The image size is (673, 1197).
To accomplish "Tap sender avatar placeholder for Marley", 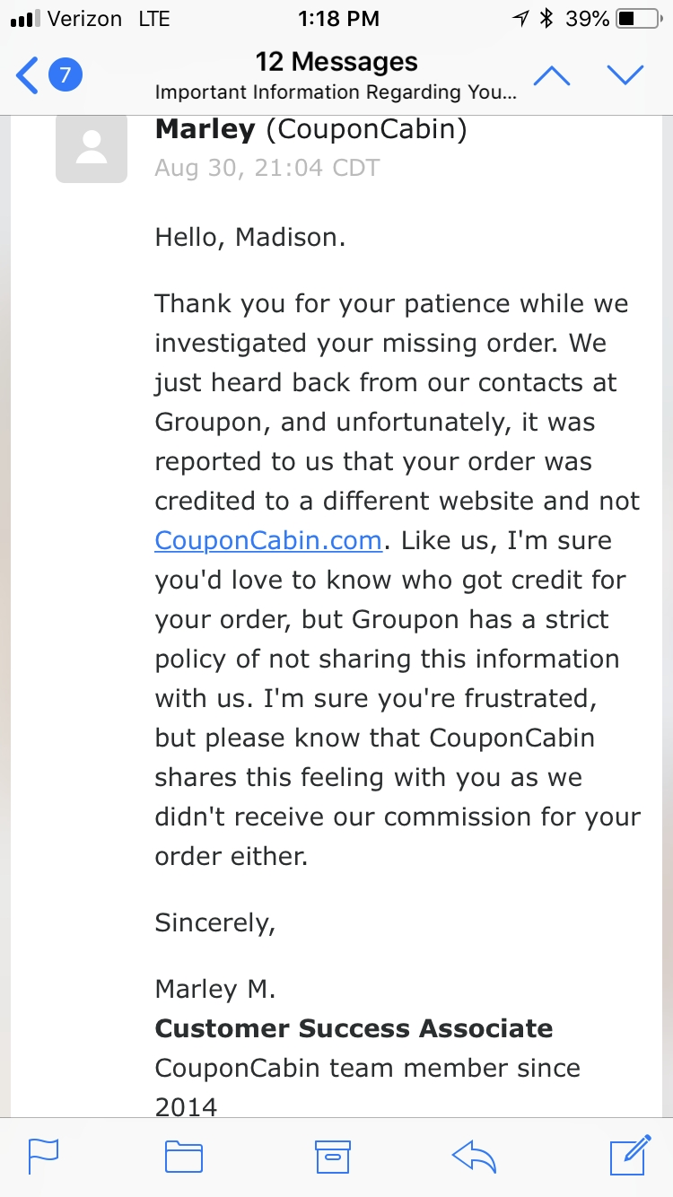I will pyautogui.click(x=92, y=147).
